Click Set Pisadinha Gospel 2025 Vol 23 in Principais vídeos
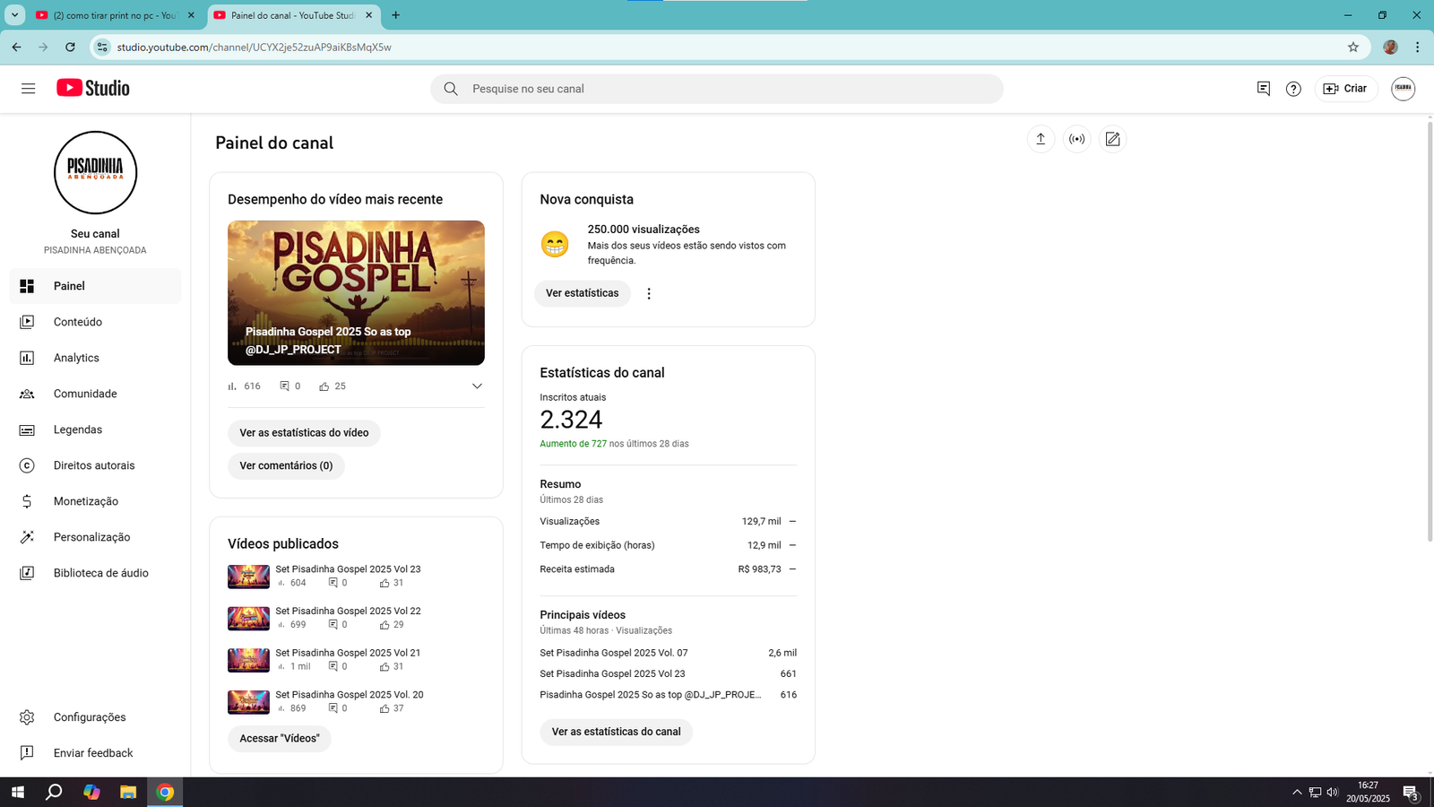Image resolution: width=1434 pixels, height=807 pixels. (612, 673)
